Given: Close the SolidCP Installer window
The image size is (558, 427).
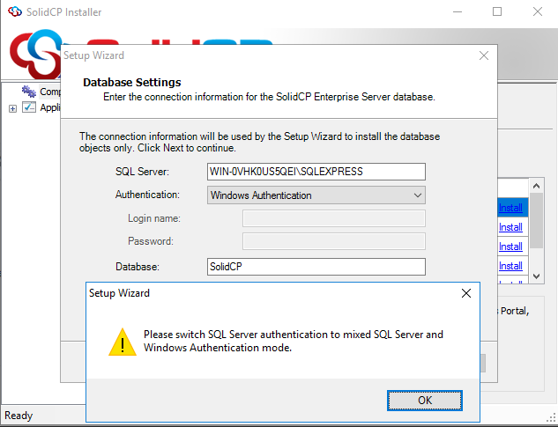Looking at the screenshot, I should [538, 11].
